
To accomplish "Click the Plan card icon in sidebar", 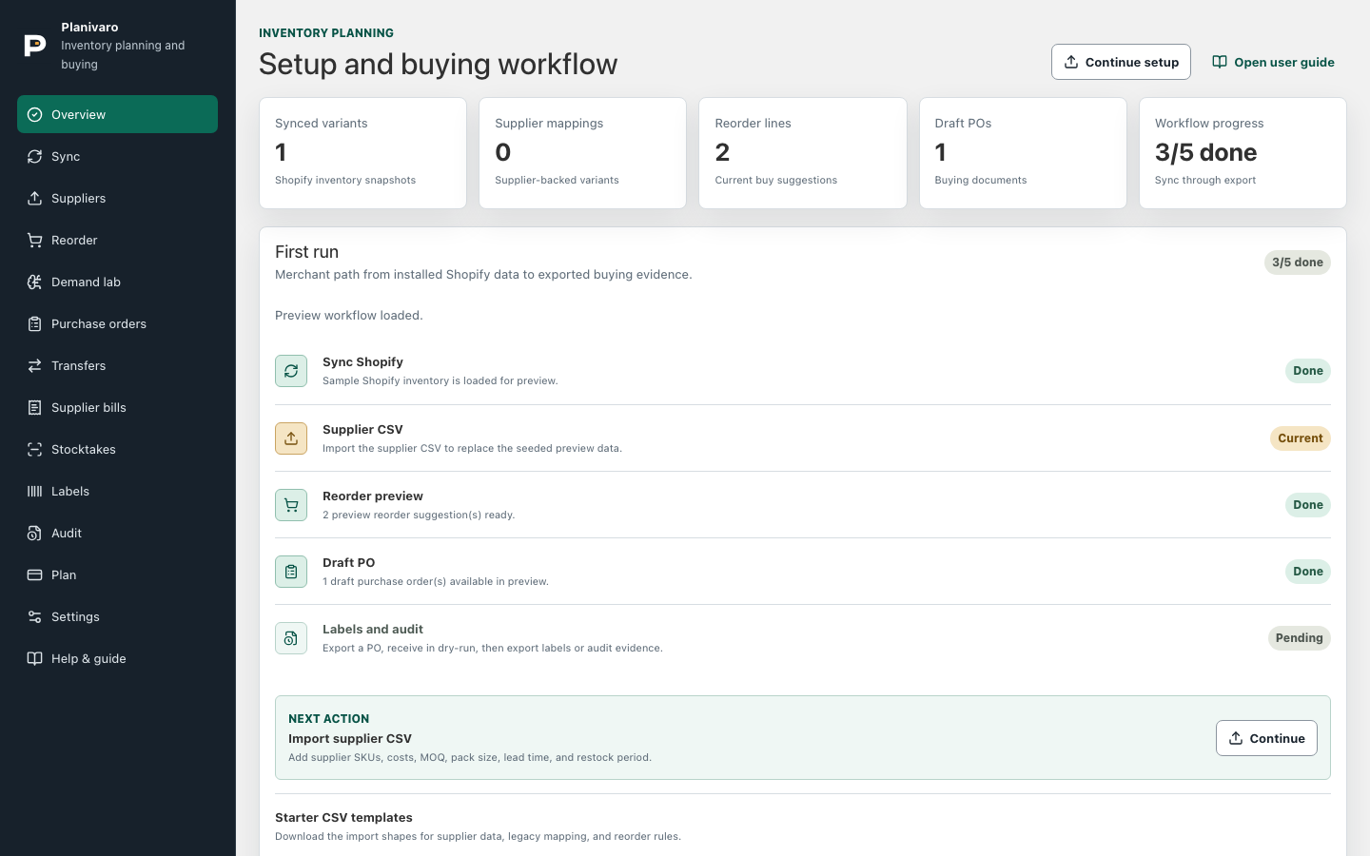I will [35, 574].
